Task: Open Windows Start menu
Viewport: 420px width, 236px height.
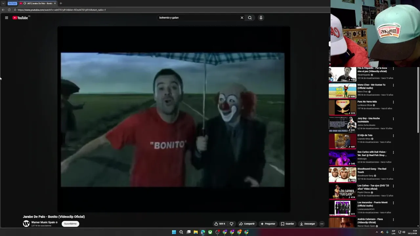Action: (174, 232)
